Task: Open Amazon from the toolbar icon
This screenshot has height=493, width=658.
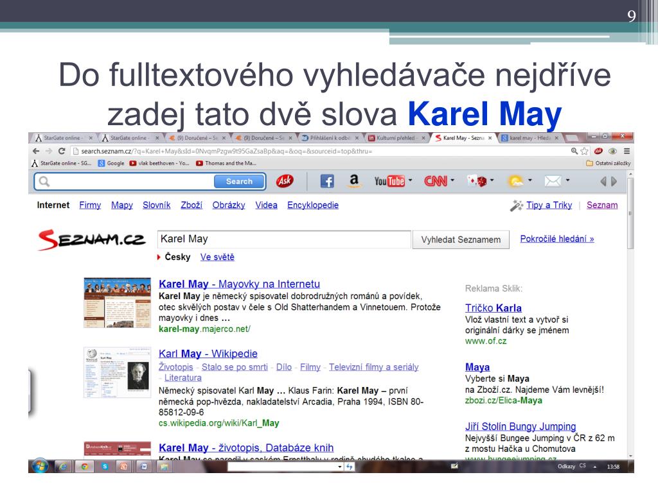Action: [354, 180]
